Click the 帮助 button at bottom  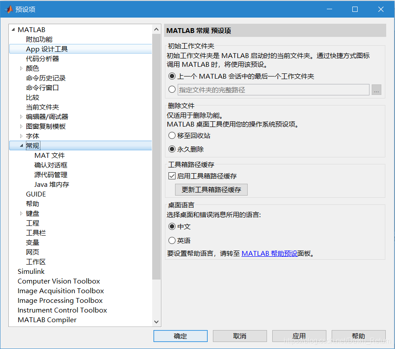[x=358, y=336]
